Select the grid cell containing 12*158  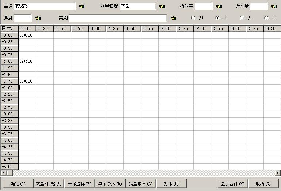pos(27,61)
